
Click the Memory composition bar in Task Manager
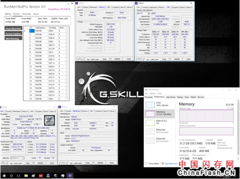tap(206, 131)
